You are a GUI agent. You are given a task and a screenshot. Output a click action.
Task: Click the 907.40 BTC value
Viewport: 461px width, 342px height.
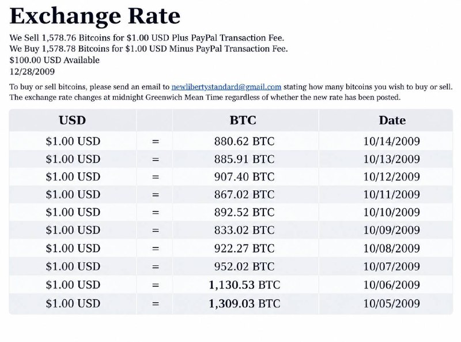244,176
